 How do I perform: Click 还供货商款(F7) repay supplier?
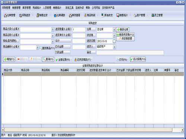point(83,60)
